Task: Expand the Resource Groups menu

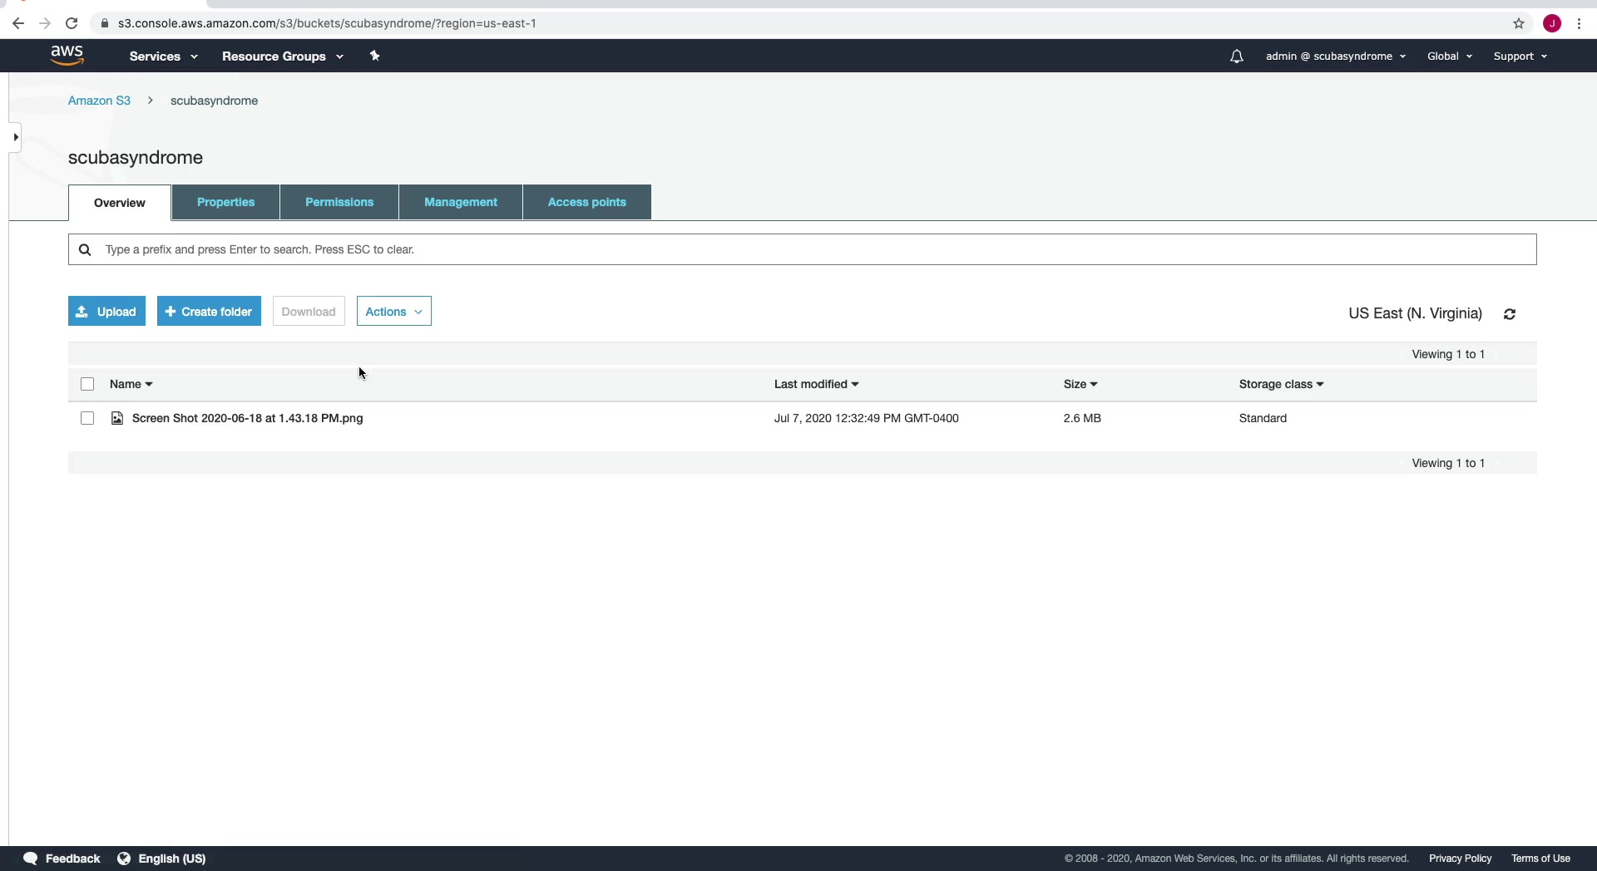Action: (x=283, y=57)
